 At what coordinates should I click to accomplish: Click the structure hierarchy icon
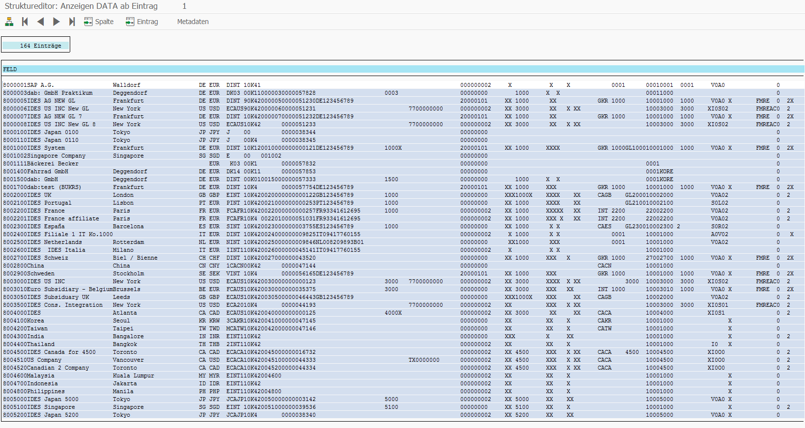pyautogui.click(x=9, y=22)
